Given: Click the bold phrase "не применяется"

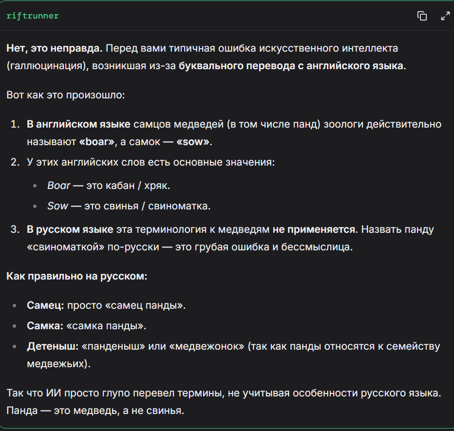Looking at the screenshot, I should (315, 229).
